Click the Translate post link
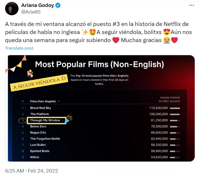The height and width of the screenshot is (176, 199). click(19, 48)
